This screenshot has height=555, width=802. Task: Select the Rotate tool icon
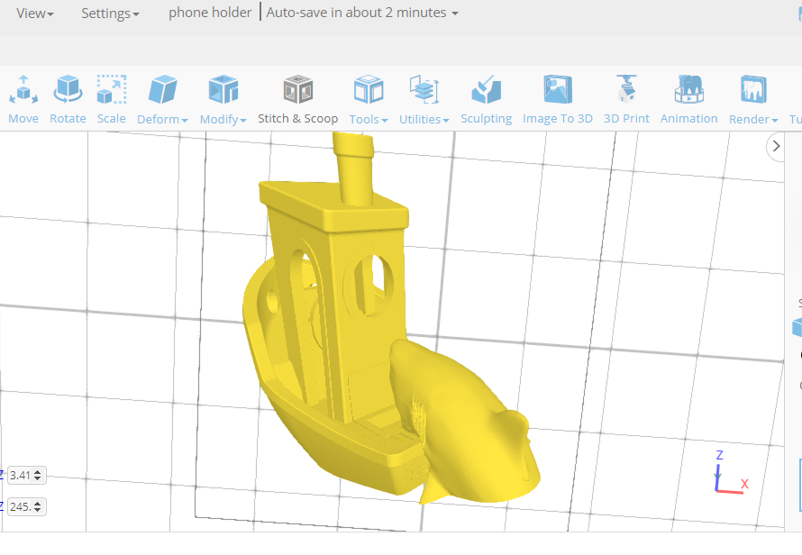[68, 89]
